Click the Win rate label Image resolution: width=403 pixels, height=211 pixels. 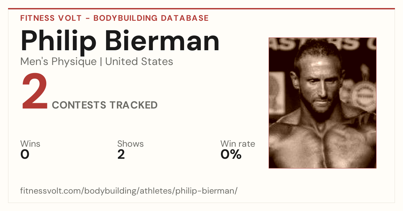coord(238,144)
